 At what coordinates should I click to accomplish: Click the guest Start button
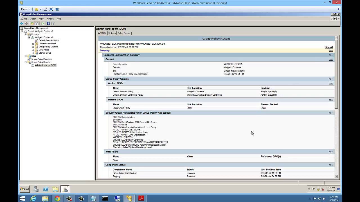(x=25, y=189)
